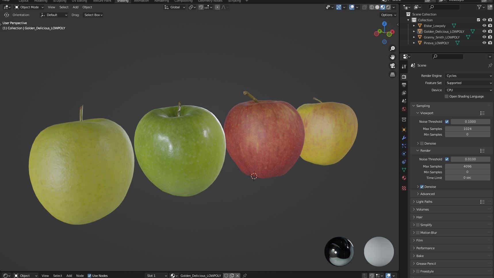Image resolution: width=494 pixels, height=278 pixels.
Task: Click the viewport Pan hand gizmo
Action: tap(392, 57)
